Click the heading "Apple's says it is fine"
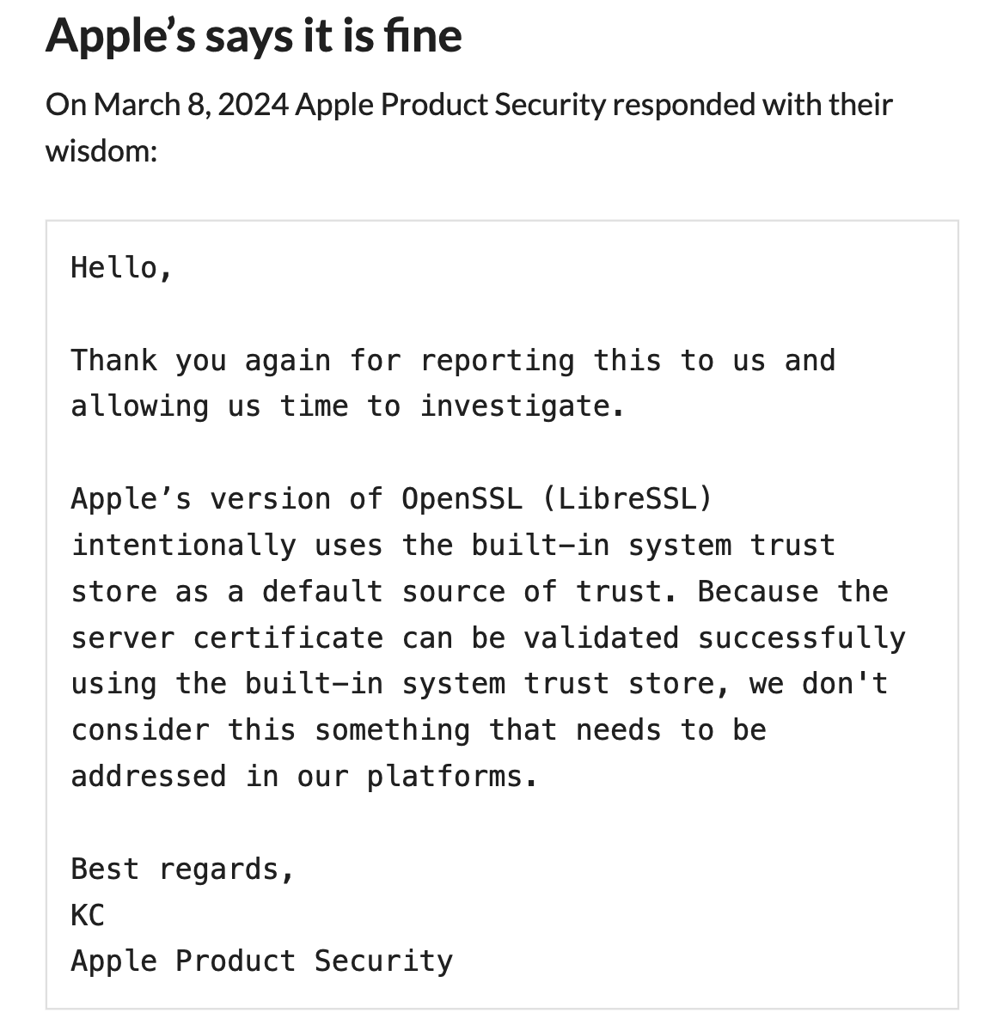The width and height of the screenshot is (997, 1031). point(254,36)
